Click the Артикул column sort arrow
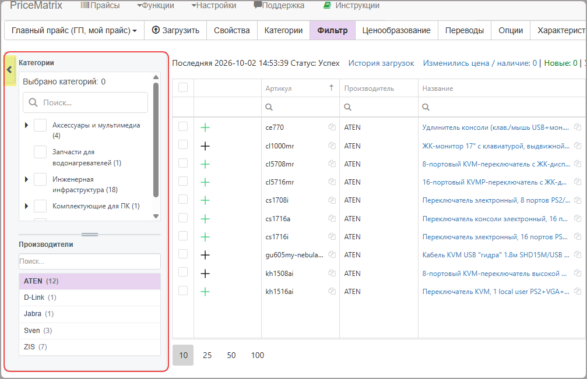 tap(331, 88)
